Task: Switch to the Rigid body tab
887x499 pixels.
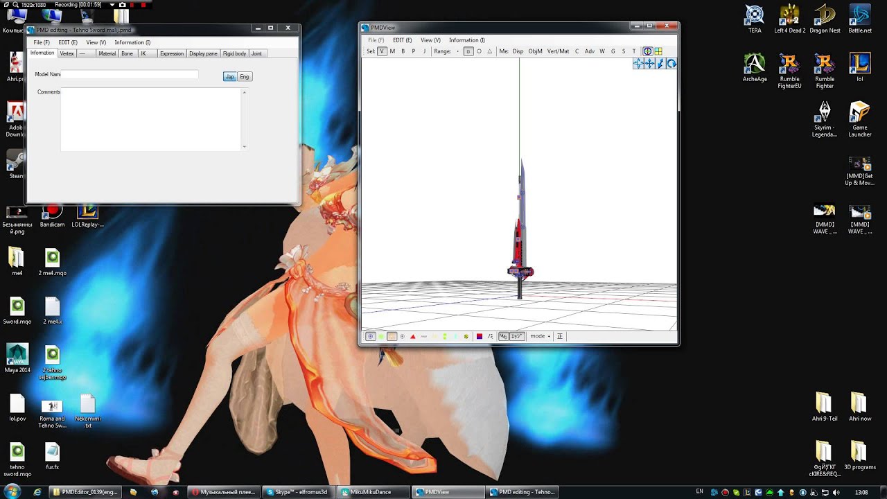Action: [234, 53]
